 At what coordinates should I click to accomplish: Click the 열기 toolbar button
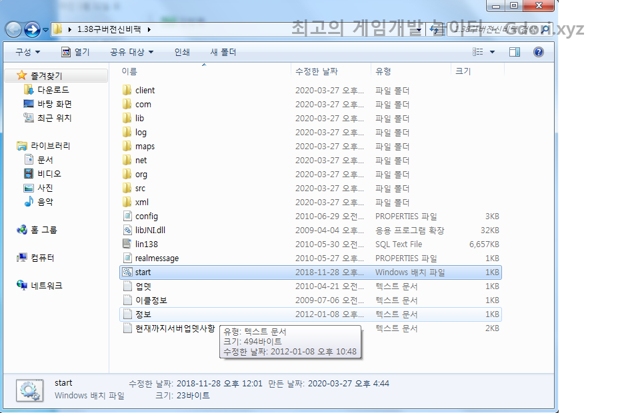[75, 52]
